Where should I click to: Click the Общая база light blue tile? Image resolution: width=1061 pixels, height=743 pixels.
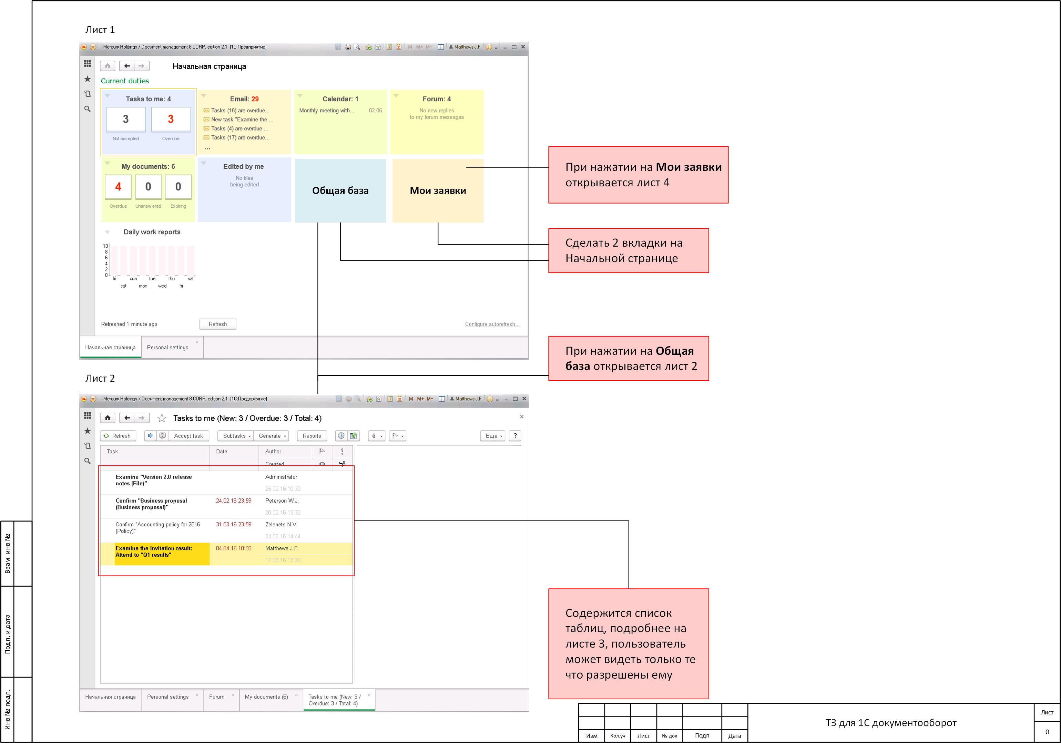(x=340, y=191)
